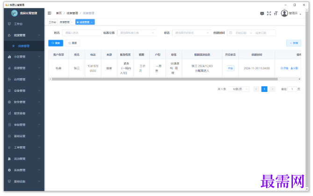The image size is (313, 196).
Task: Click the 工作台 sidebar icon
Action: 9,24
